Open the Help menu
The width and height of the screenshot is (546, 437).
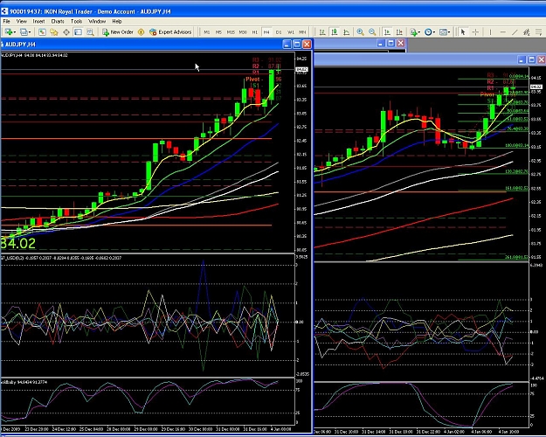pos(117,21)
